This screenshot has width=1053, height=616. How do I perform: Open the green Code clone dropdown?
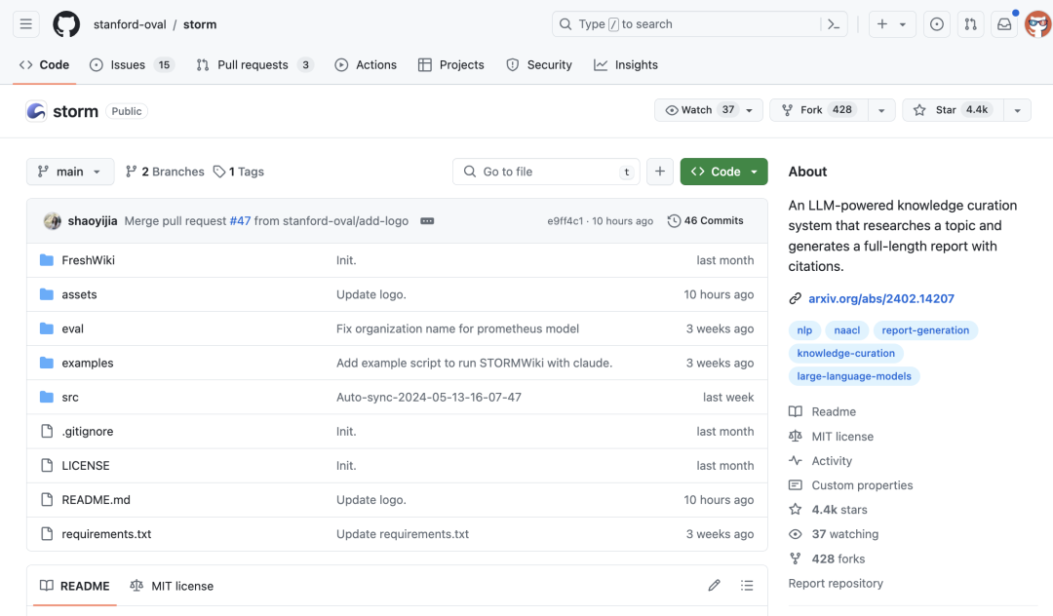coord(723,172)
